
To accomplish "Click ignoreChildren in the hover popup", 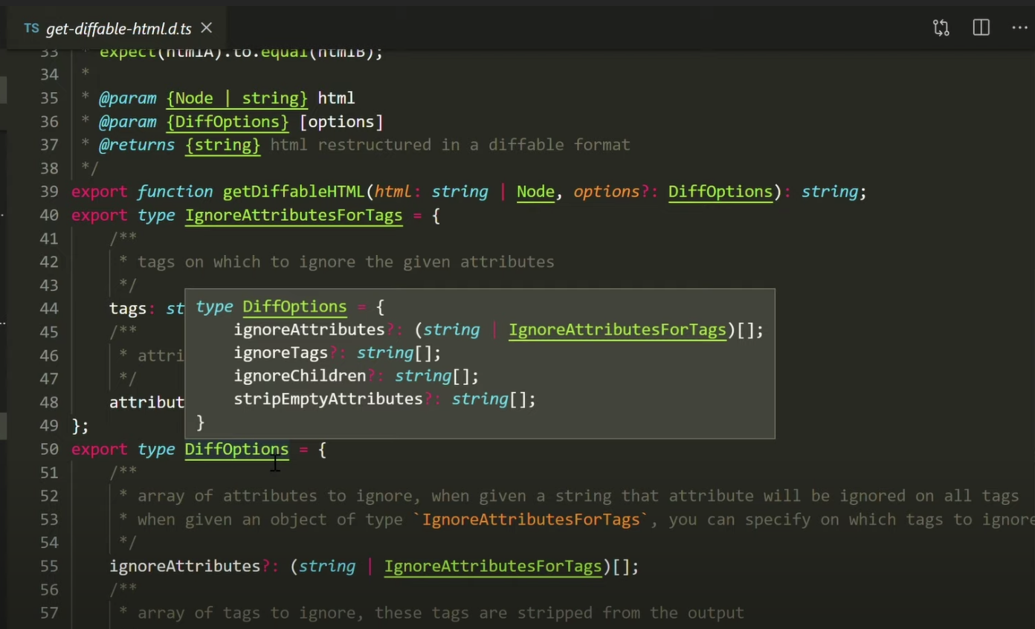I will 300,376.
